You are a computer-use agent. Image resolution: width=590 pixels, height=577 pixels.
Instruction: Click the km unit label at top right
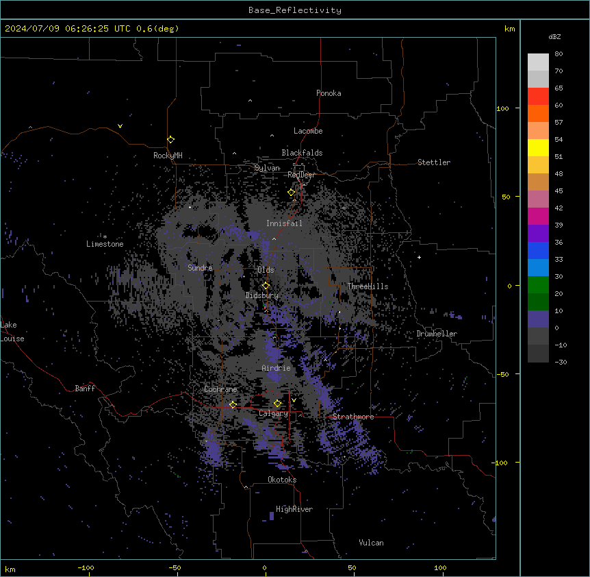(510, 29)
